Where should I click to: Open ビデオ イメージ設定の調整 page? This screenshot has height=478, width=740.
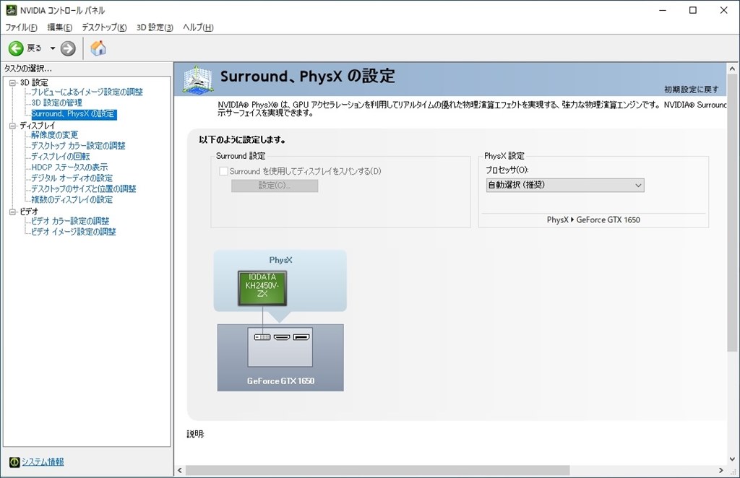click(x=74, y=232)
